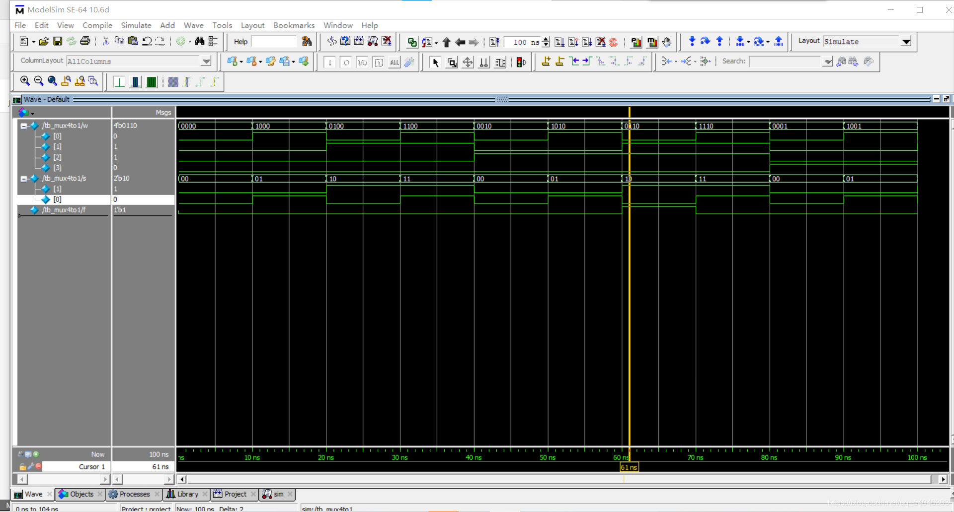Click the Paste clipboard icon

[133, 41]
